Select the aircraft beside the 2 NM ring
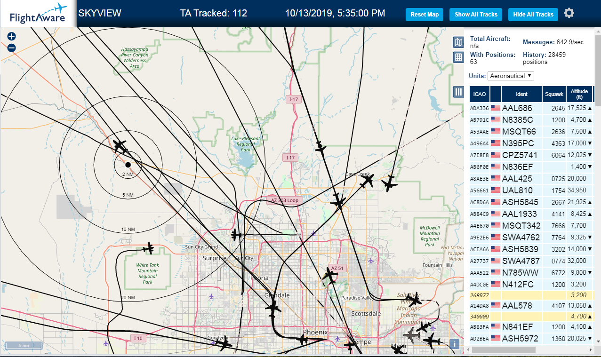601x357 pixels. coord(120,146)
